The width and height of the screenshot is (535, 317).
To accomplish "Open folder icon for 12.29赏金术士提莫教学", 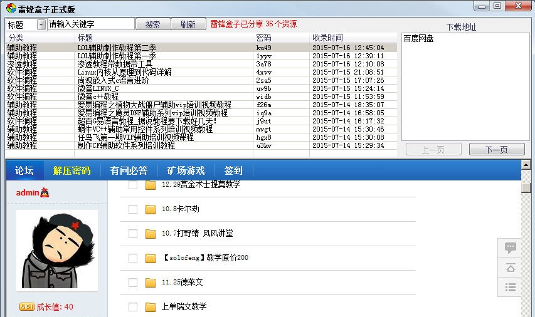I will [151, 185].
